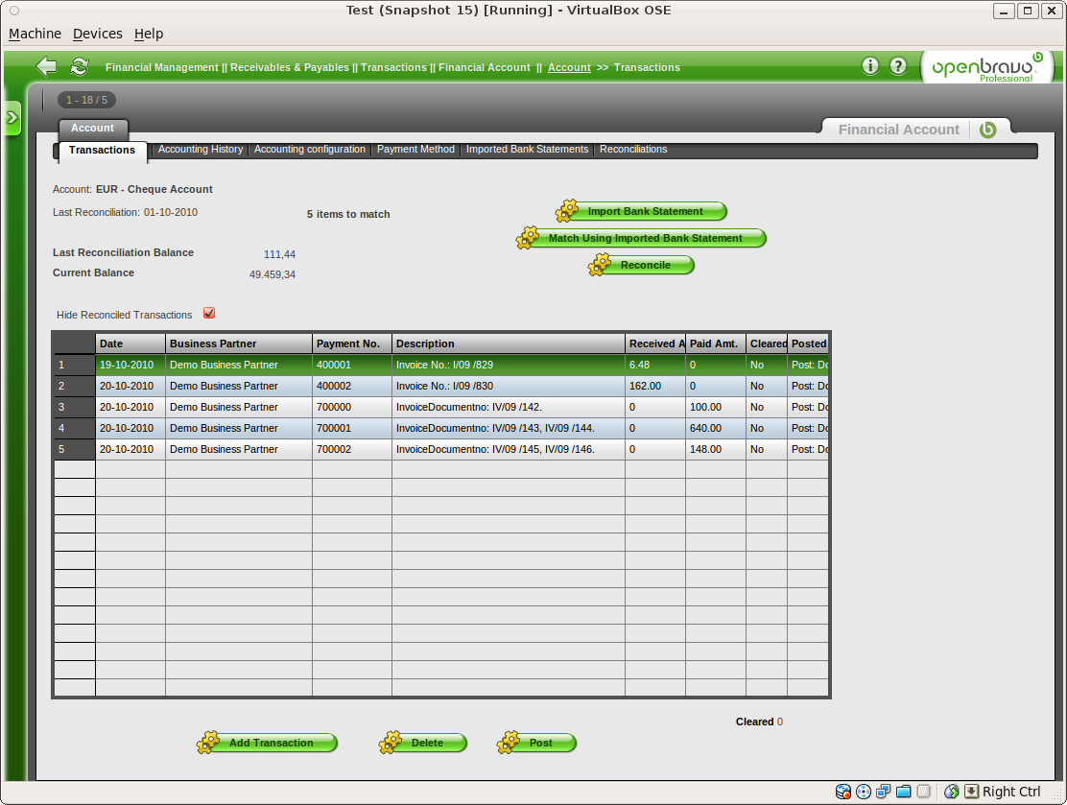Click the VirtualBox network status icon

click(884, 792)
